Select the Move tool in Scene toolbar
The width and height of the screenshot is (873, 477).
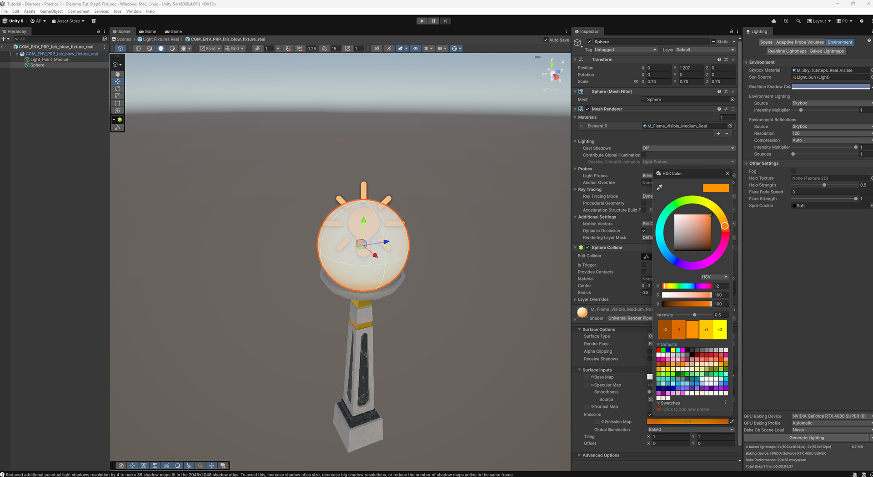coord(118,81)
